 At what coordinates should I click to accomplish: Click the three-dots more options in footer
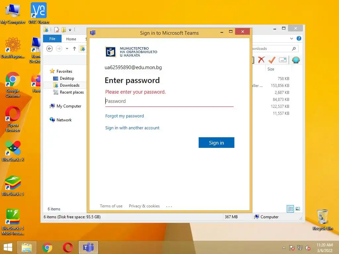[169, 206]
